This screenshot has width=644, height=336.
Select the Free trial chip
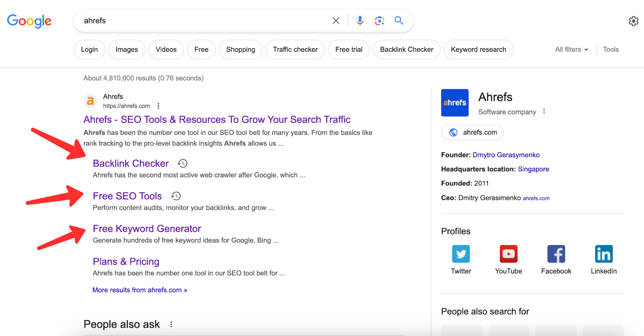(x=349, y=49)
